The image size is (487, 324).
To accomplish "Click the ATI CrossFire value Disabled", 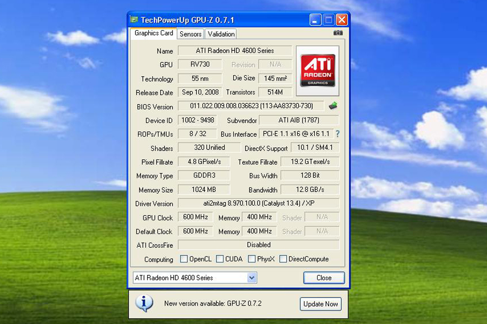I will tap(259, 245).
